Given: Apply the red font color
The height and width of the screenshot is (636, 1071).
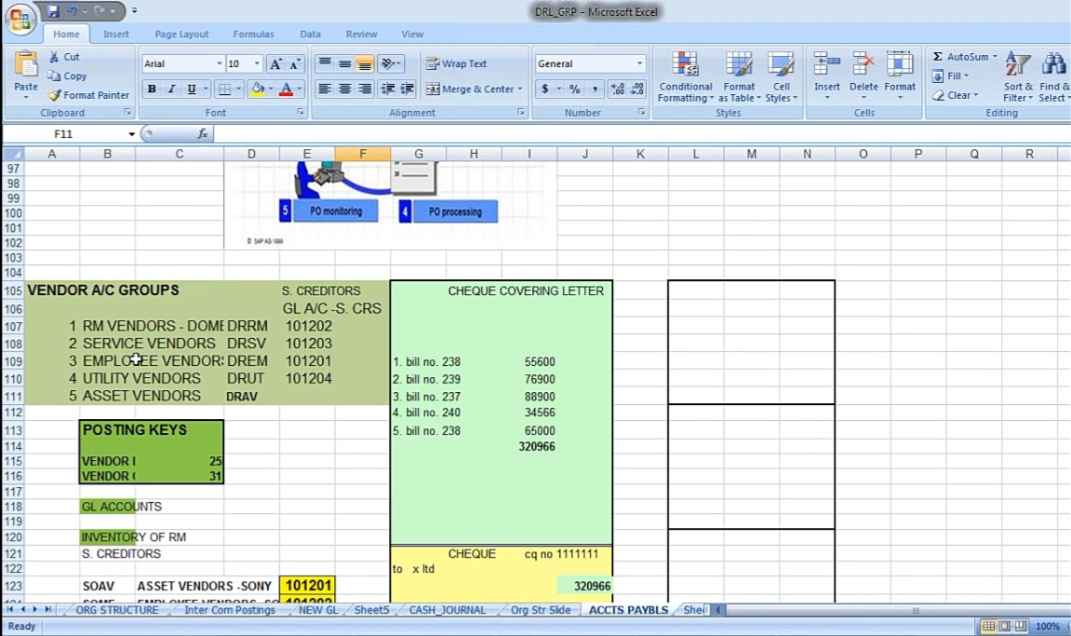Looking at the screenshot, I should tap(287, 88).
